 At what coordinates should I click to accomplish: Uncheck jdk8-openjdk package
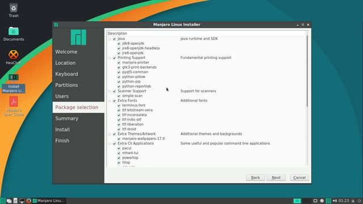[x=119, y=44]
